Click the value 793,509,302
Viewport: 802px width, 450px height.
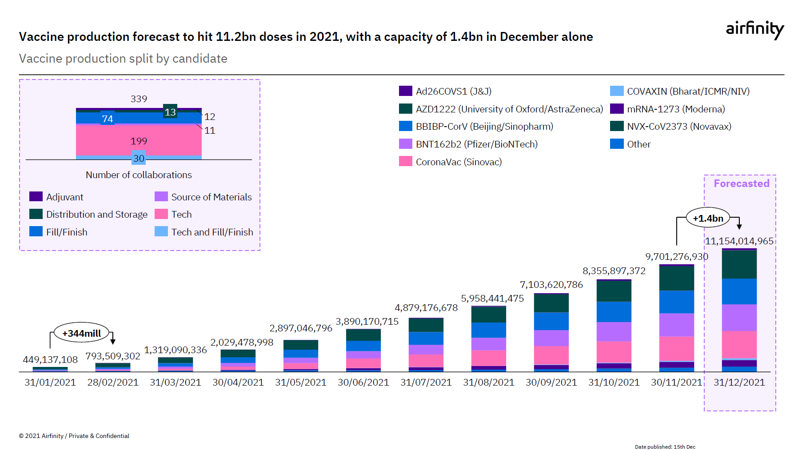tap(113, 356)
